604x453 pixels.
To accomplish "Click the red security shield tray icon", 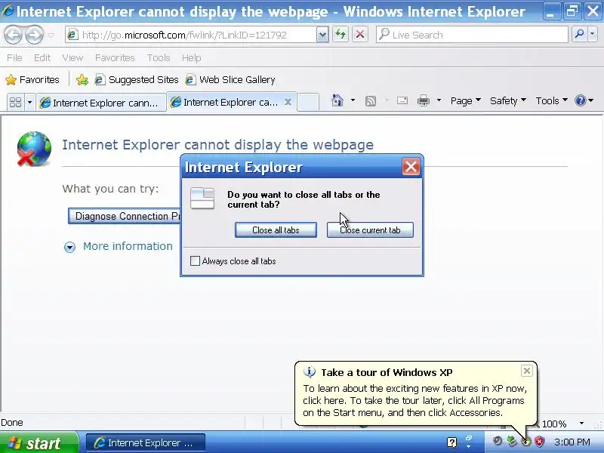I will [x=539, y=442].
